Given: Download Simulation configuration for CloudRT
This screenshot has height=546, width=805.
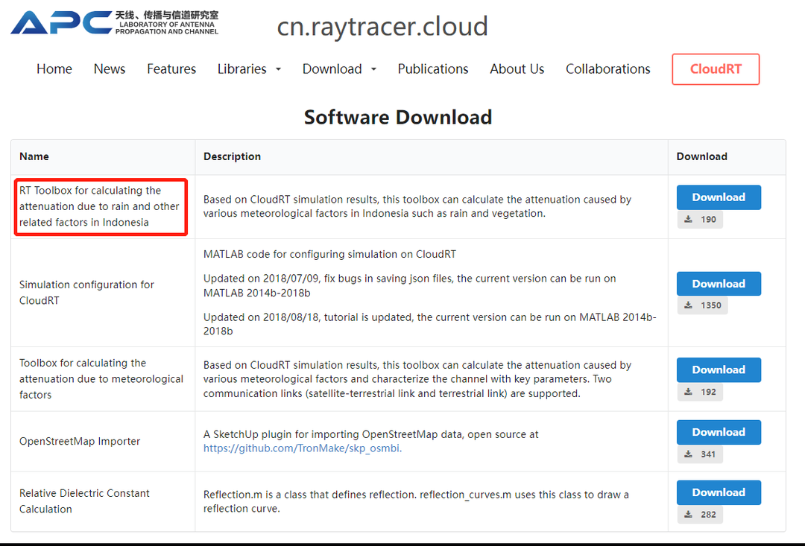Looking at the screenshot, I should click(x=719, y=284).
